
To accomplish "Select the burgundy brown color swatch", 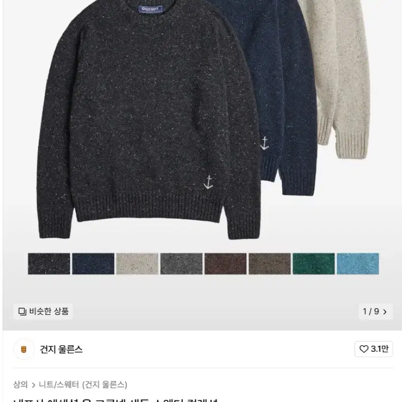I will 225,264.
